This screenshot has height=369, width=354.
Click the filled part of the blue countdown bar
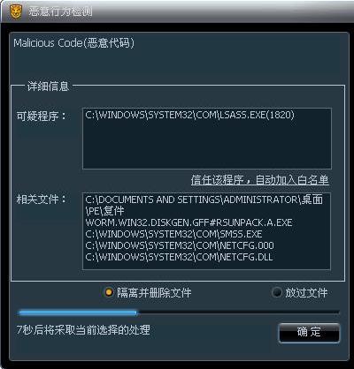point(78,313)
